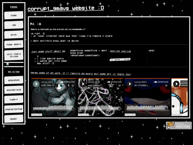Screen dimensions: 193x145
Task: Open the bruh page
Action: pos(14,35)
